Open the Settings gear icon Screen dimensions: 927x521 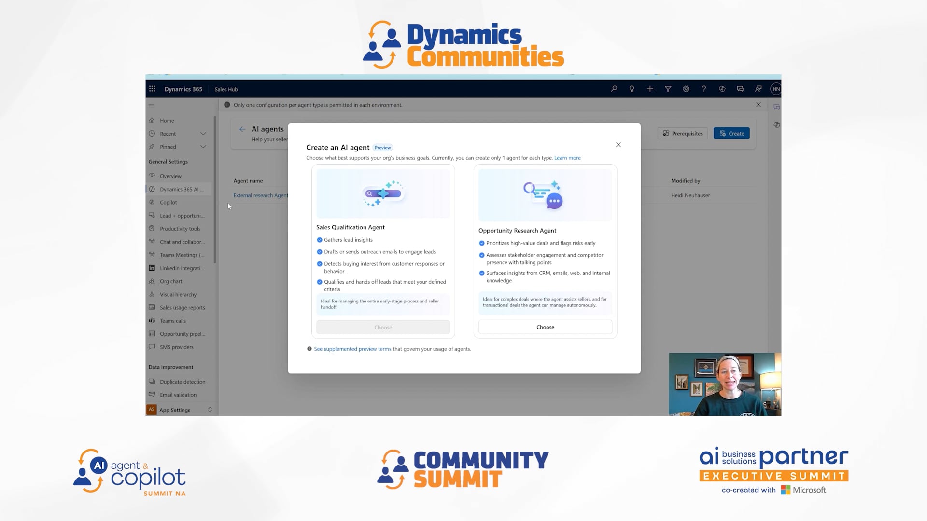686,89
